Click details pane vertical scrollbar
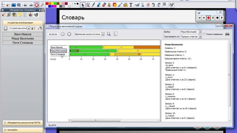The height and width of the screenshot is (133, 237). pos(229,75)
